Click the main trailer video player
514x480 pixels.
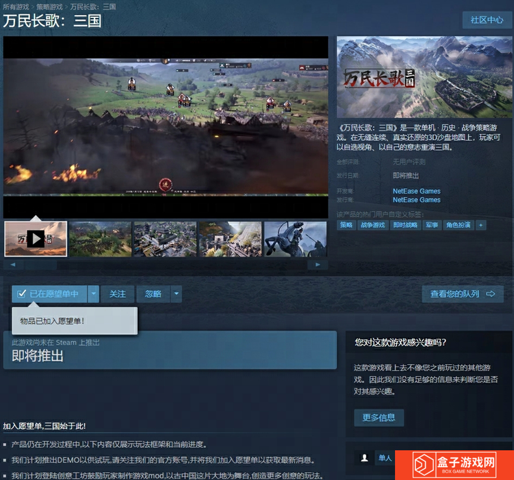tap(165, 127)
